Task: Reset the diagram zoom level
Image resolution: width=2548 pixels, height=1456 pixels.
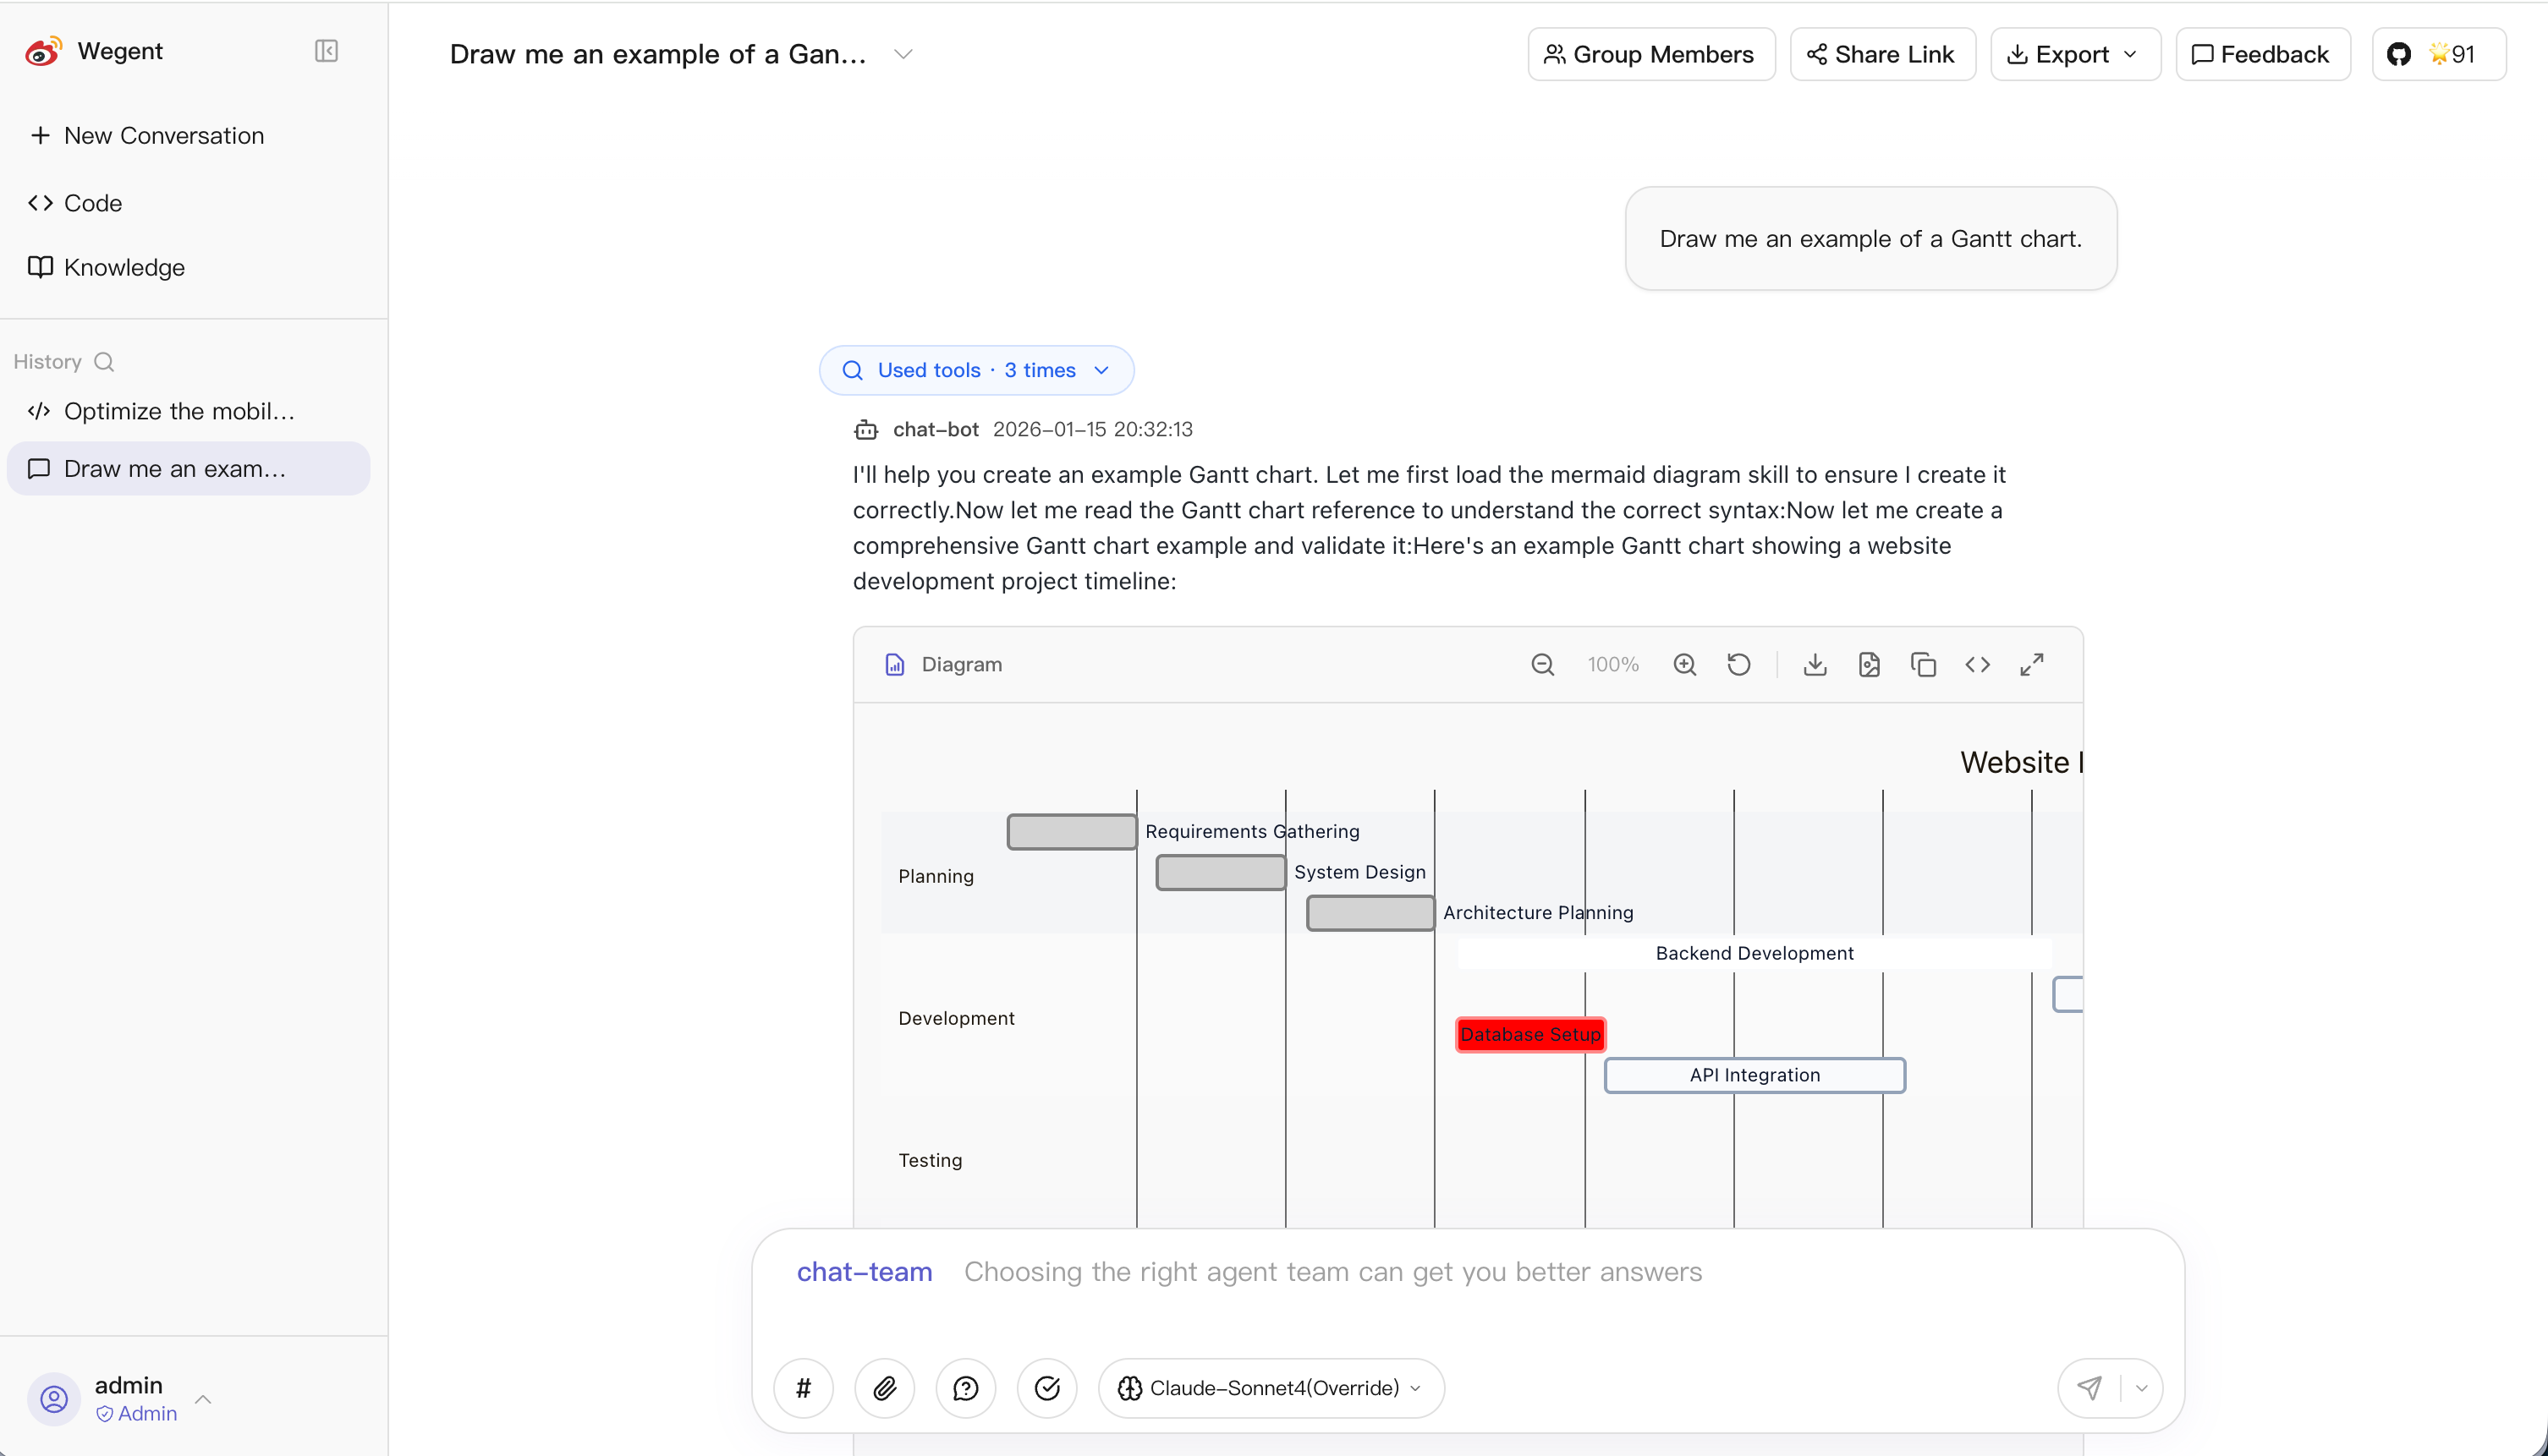Action: [1738, 665]
